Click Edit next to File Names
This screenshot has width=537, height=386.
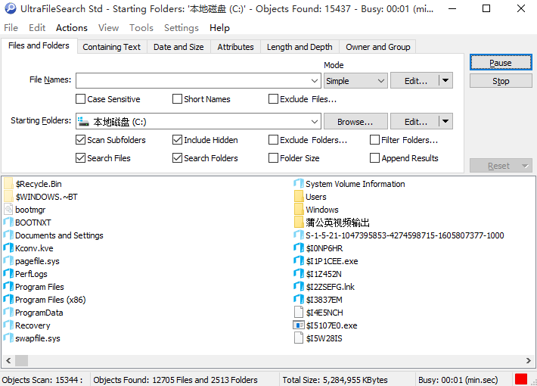[x=415, y=81]
